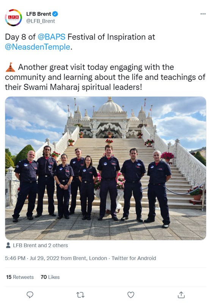Click the temple emoji in tweet text
212x303 pixels.
click(x=10, y=67)
